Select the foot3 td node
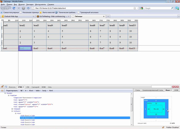The width and height of the screenshot is (180, 129). click(x=28, y=120)
